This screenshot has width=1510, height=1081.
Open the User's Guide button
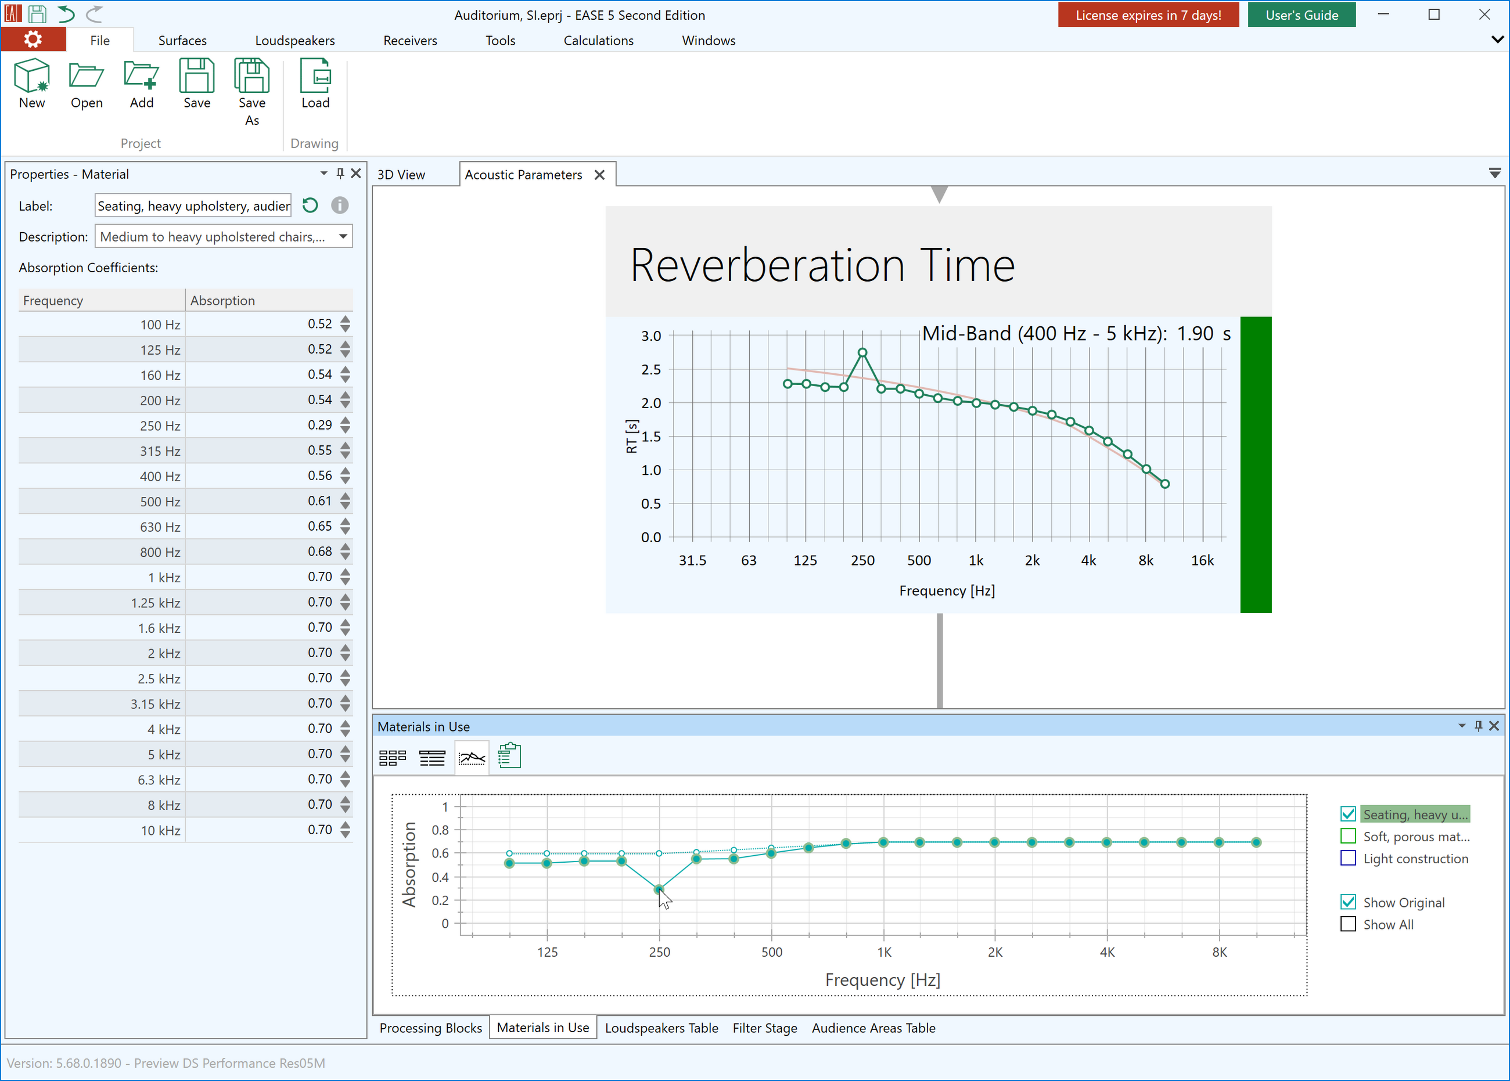pos(1301,15)
